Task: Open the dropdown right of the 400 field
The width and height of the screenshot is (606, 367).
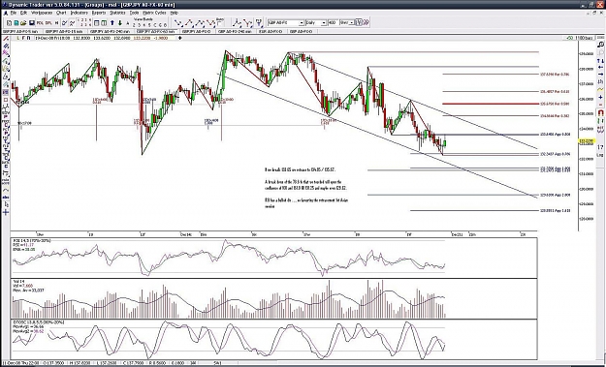Action: click(x=352, y=23)
